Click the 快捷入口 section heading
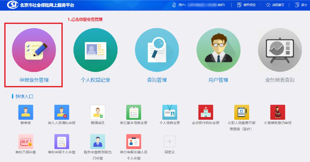Viewport: 310px width, 162px height. (x=24, y=97)
